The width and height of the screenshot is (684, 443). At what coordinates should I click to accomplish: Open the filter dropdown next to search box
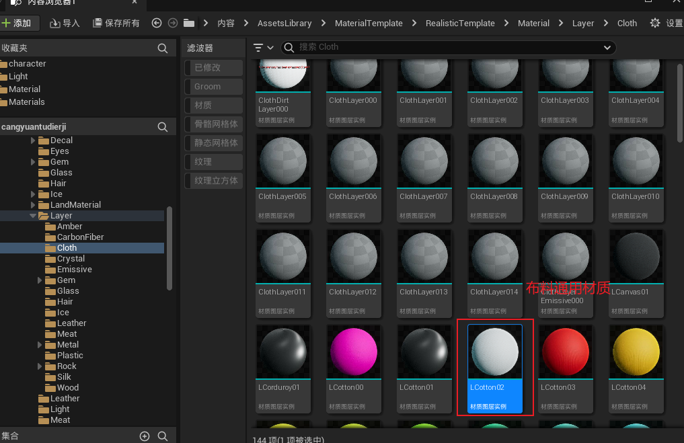263,48
